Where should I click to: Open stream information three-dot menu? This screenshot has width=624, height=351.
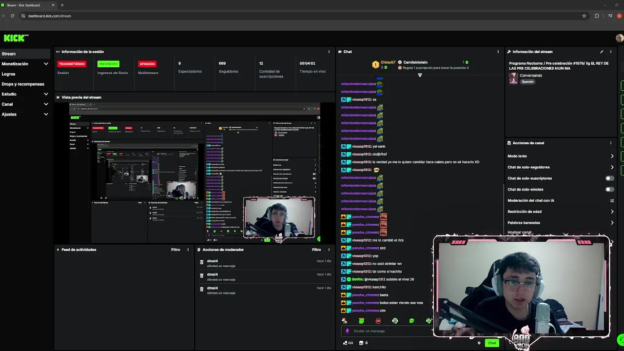pyautogui.click(x=611, y=52)
